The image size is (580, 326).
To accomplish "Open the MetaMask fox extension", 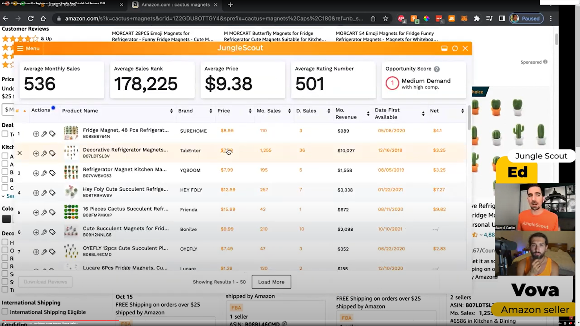I will click(464, 18).
